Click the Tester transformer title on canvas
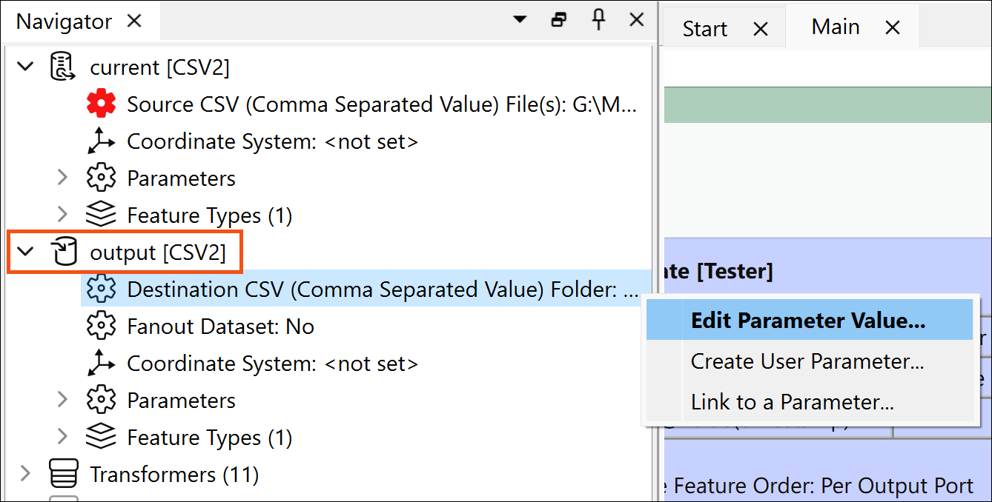The image size is (992, 502). [718, 271]
